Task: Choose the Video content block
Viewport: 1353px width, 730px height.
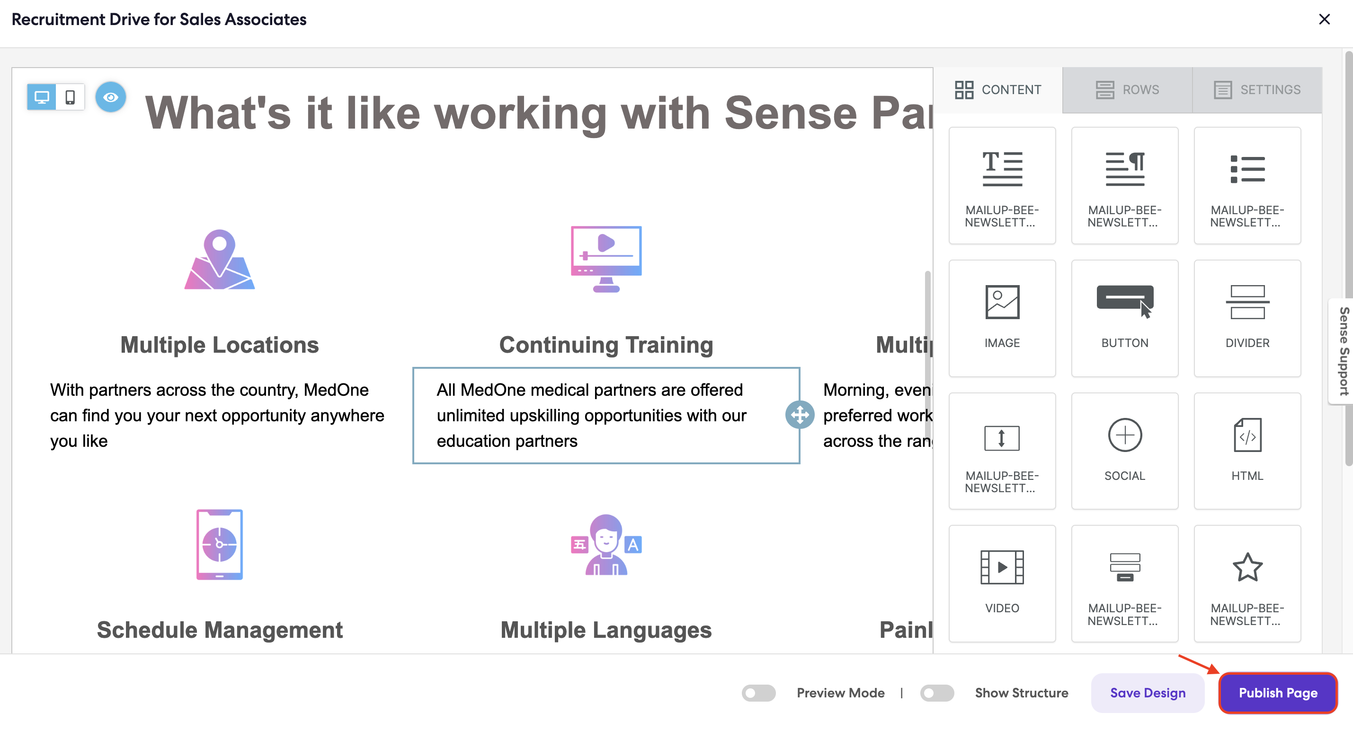Action: 1002,583
